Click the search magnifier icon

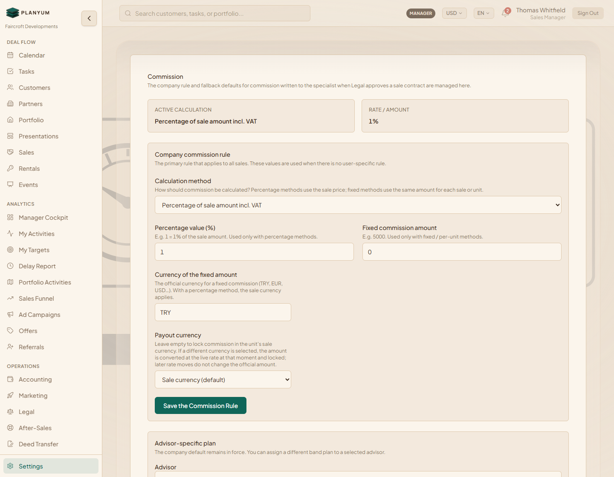click(128, 14)
